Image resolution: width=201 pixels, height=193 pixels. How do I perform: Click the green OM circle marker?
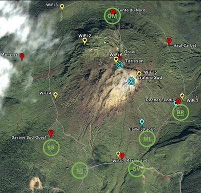point(112,16)
